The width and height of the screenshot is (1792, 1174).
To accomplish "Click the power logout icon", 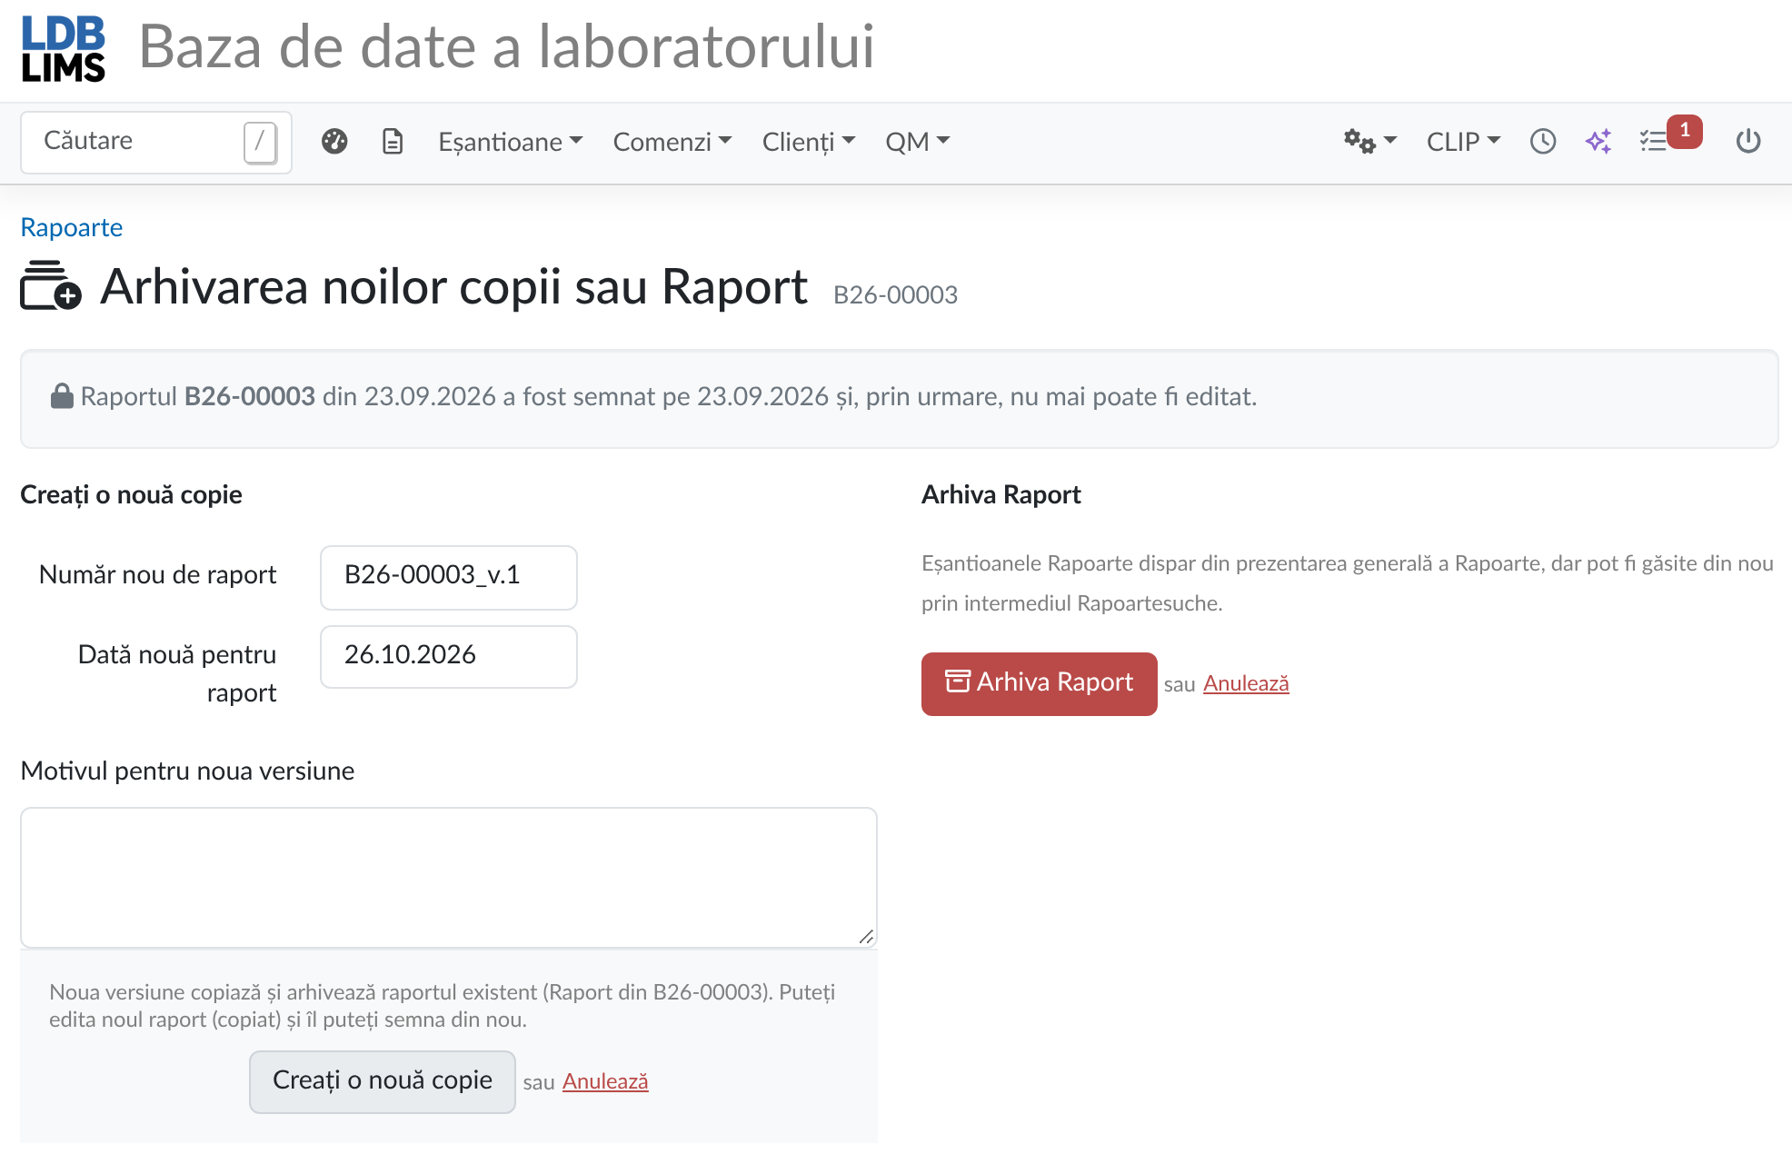I will (x=1748, y=142).
